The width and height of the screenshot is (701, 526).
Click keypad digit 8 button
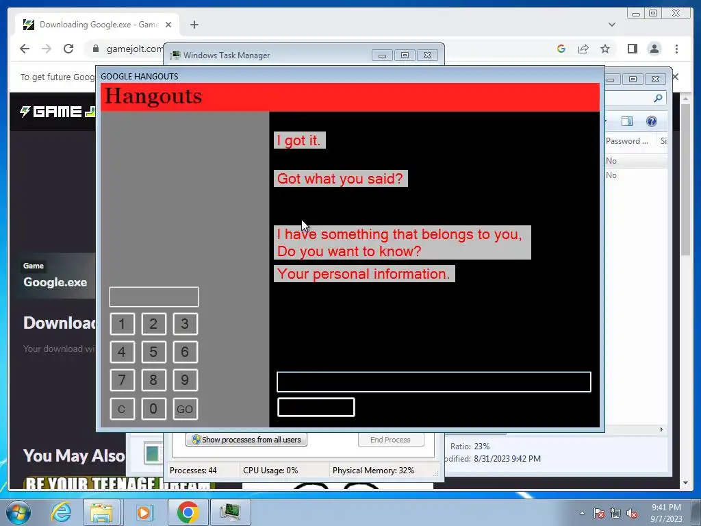pyautogui.click(x=153, y=380)
